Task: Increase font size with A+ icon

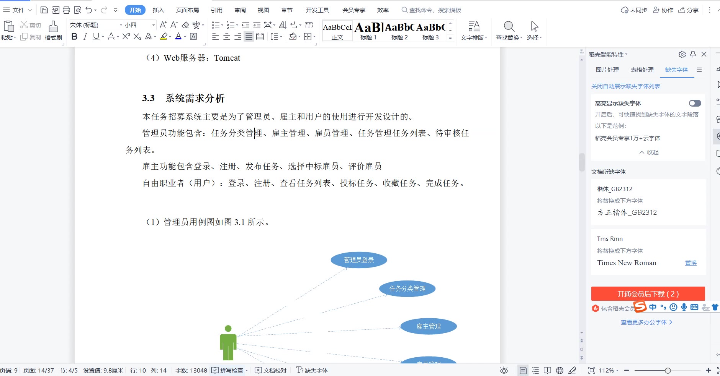Action: point(163,25)
